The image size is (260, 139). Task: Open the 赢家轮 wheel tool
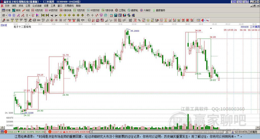click(133, 10)
